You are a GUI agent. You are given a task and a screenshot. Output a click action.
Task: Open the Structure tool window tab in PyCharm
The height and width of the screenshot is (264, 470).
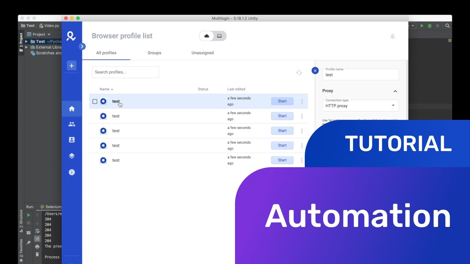point(21,221)
